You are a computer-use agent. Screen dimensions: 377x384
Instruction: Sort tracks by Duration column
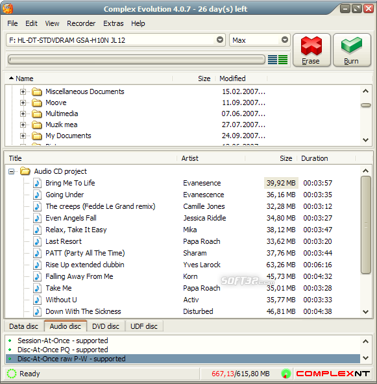(x=326, y=158)
